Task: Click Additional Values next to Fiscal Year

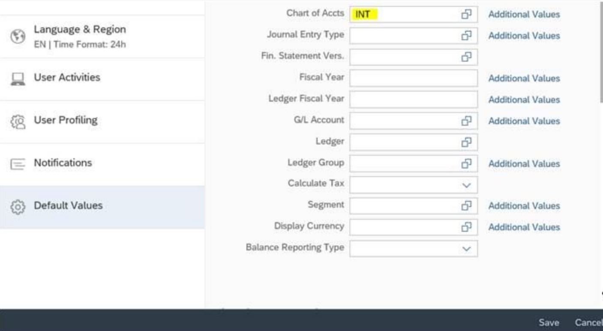Action: pyautogui.click(x=524, y=78)
